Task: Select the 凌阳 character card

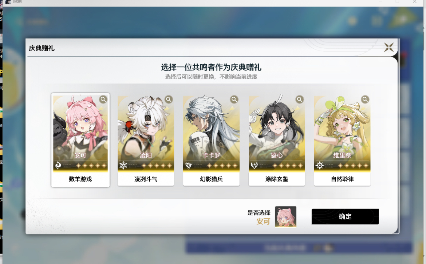Action: coord(146,141)
